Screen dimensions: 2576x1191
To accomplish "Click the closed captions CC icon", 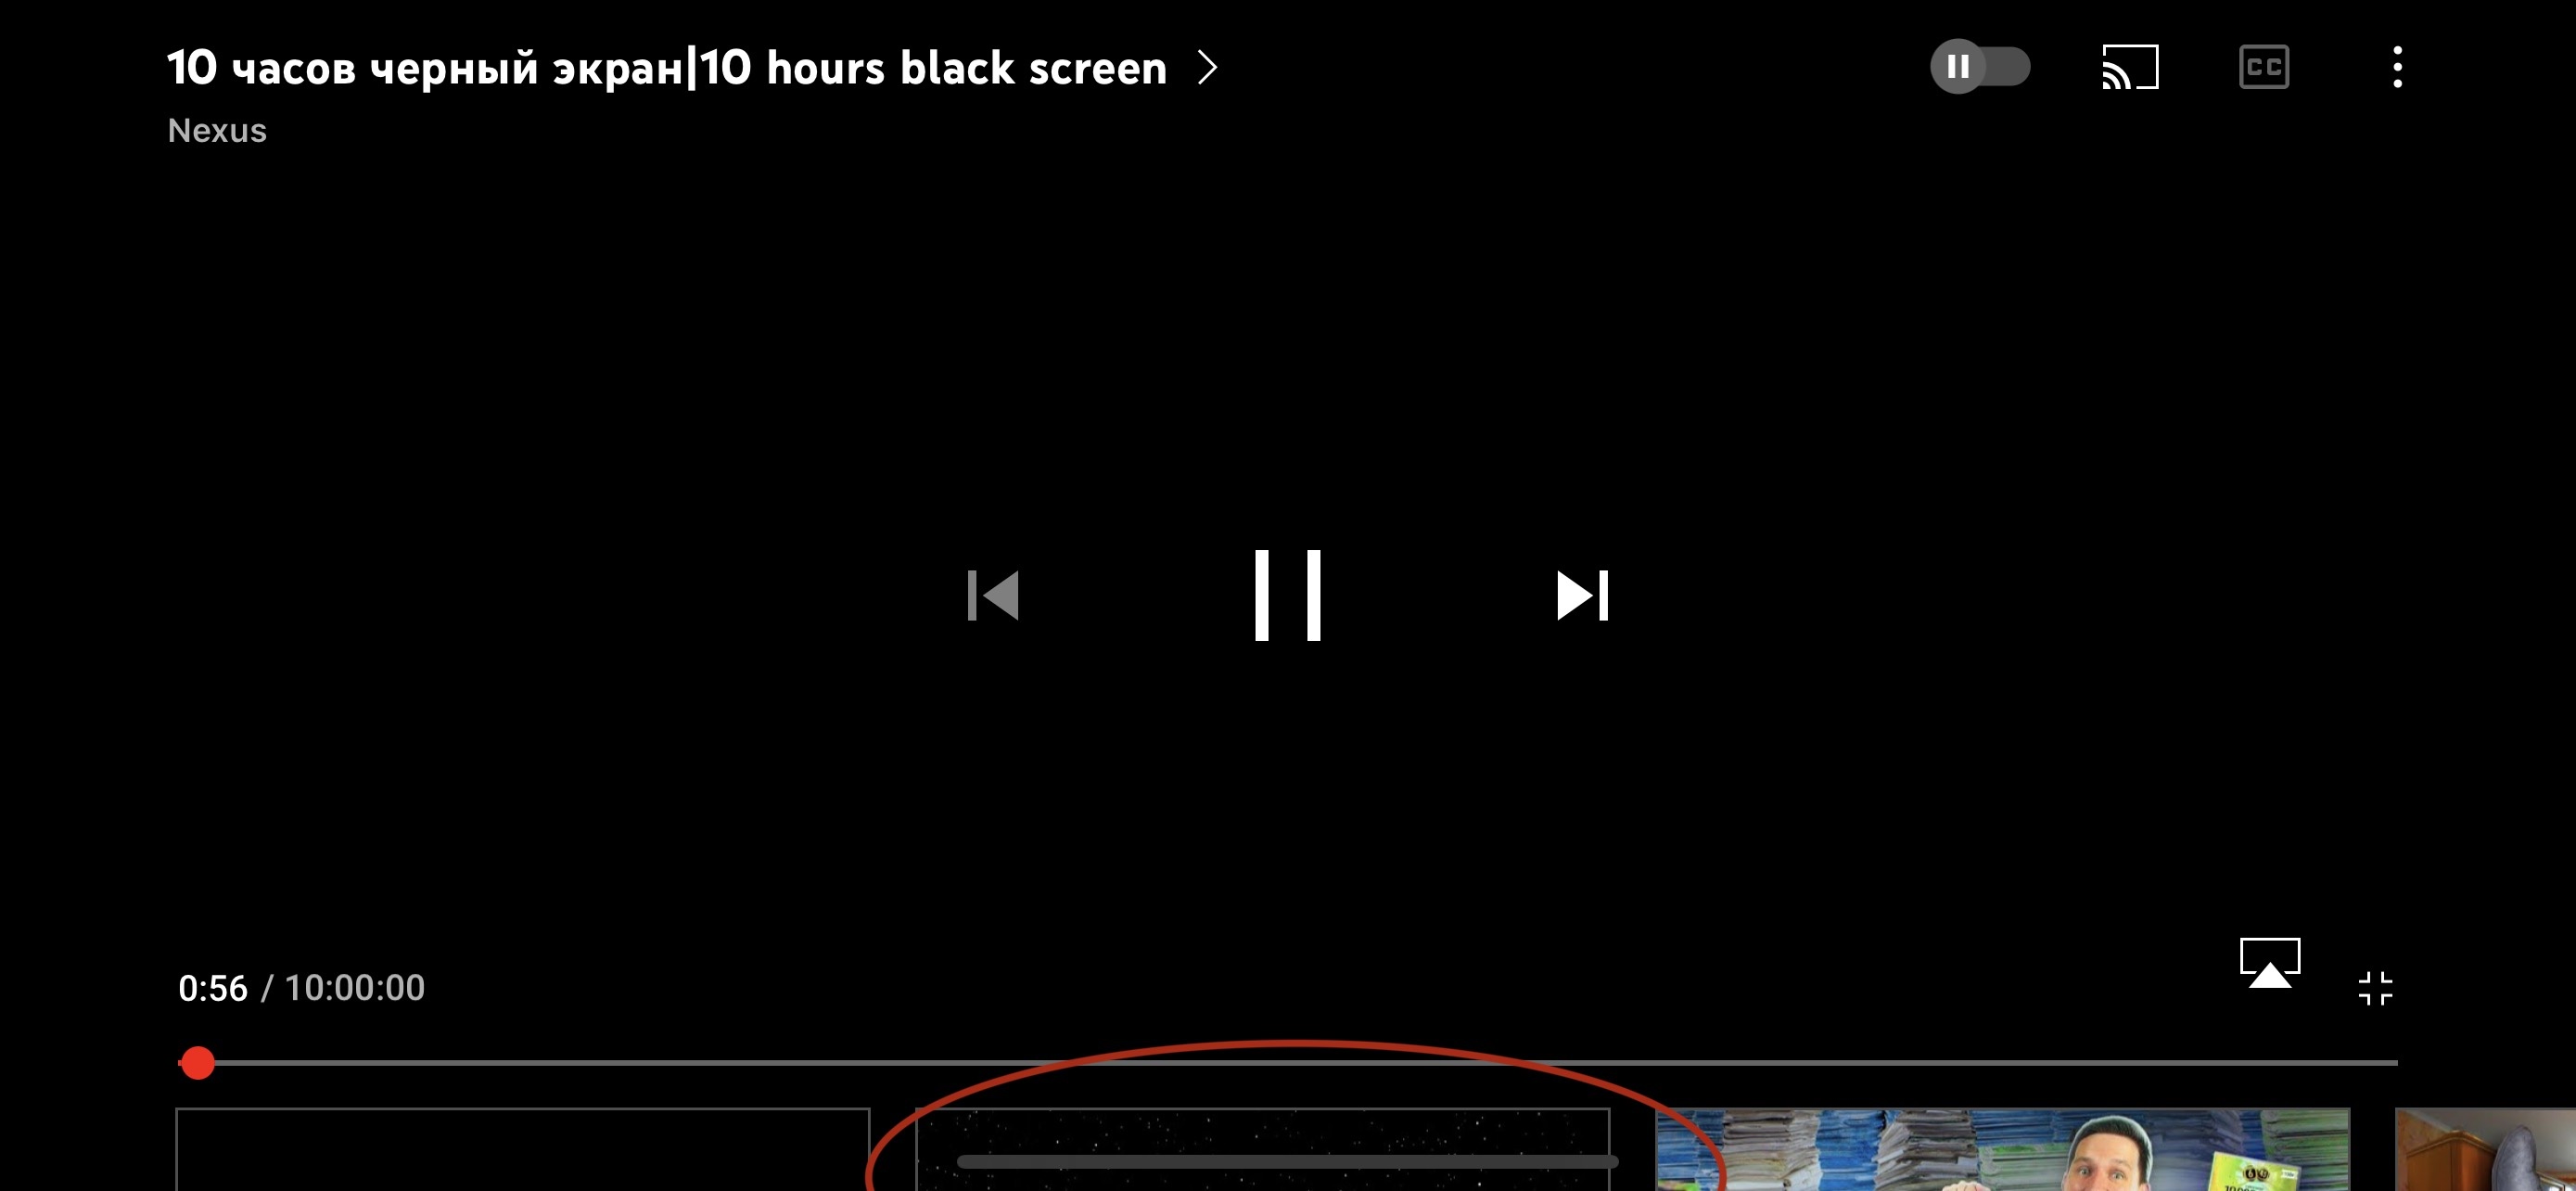I will coord(2265,66).
